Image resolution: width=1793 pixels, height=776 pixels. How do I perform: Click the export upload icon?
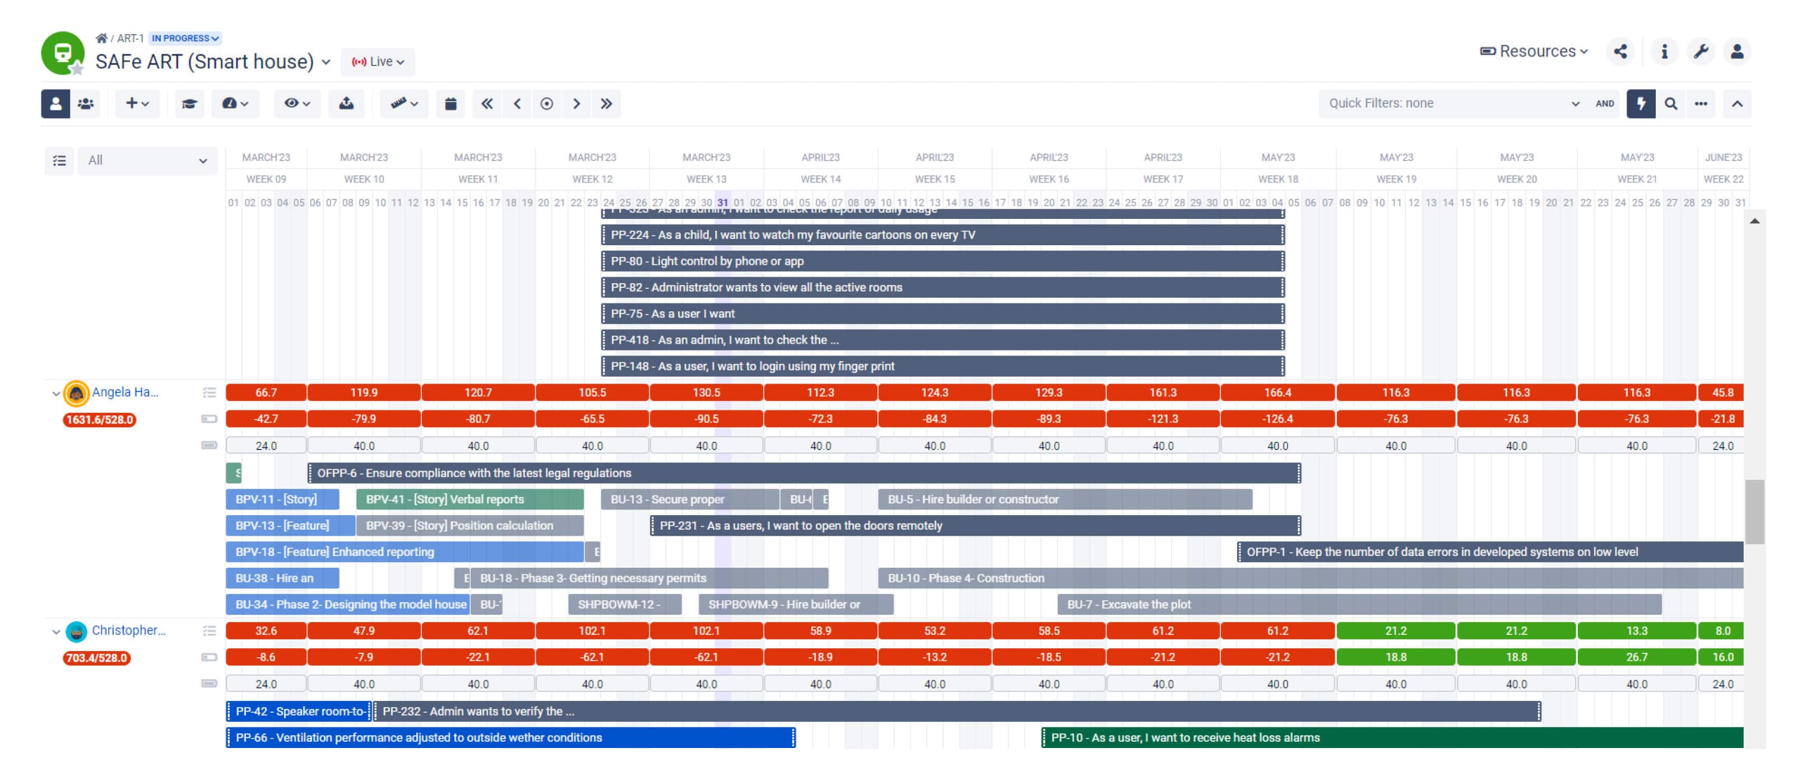[346, 104]
